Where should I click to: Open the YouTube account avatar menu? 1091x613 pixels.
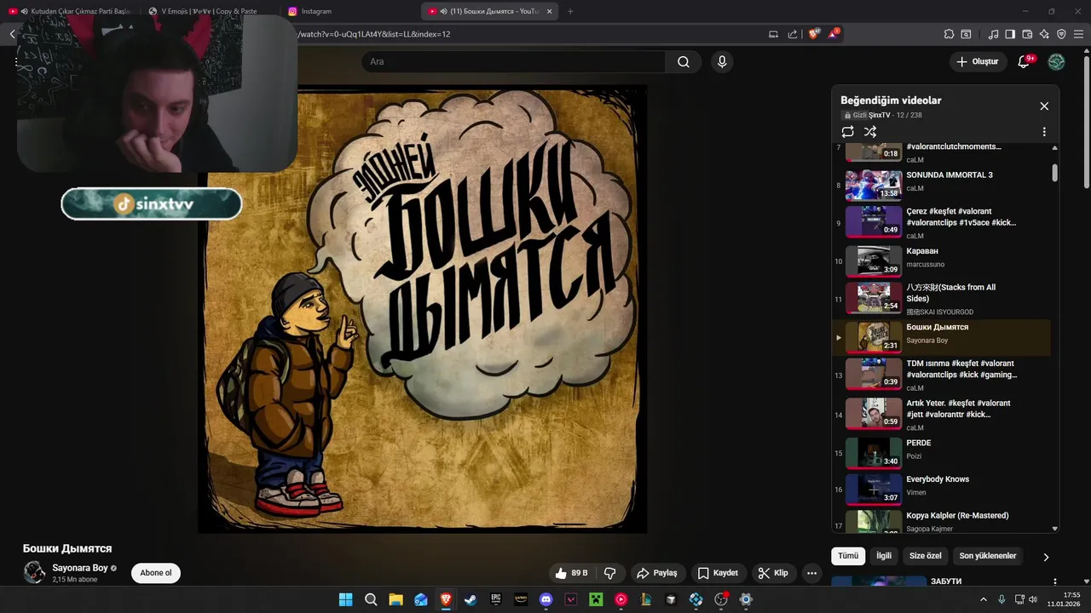1056,61
